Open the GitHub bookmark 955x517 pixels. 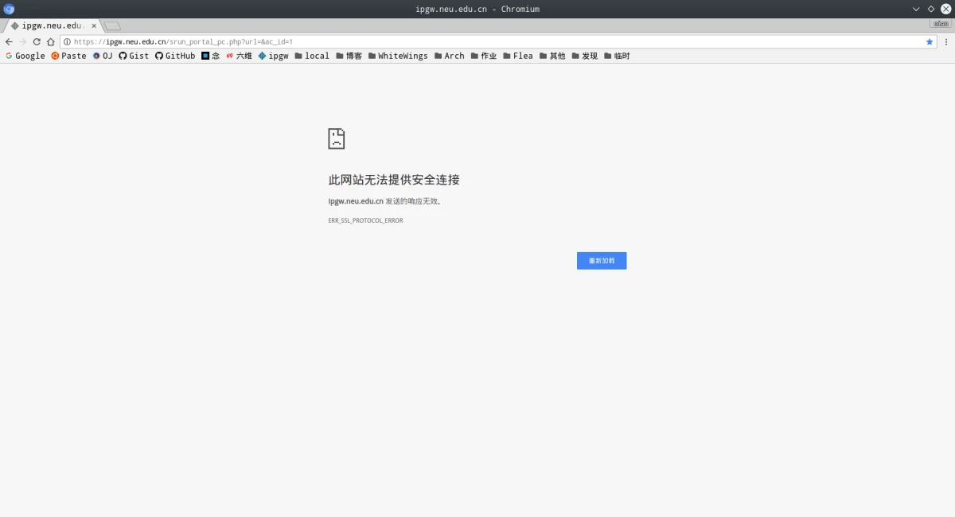[x=174, y=56]
